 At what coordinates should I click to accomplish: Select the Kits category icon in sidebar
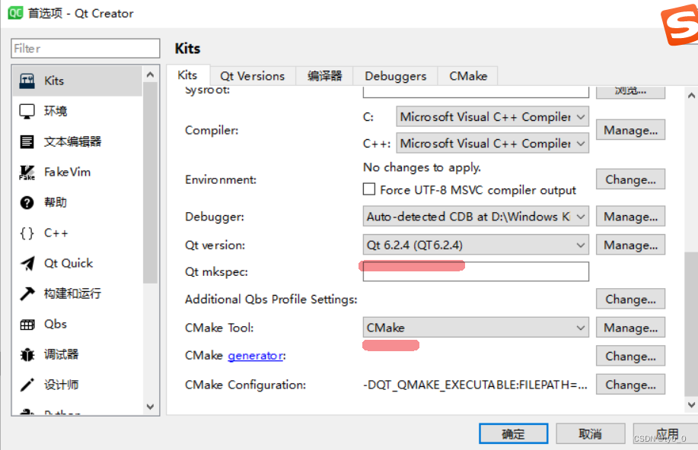pos(27,81)
